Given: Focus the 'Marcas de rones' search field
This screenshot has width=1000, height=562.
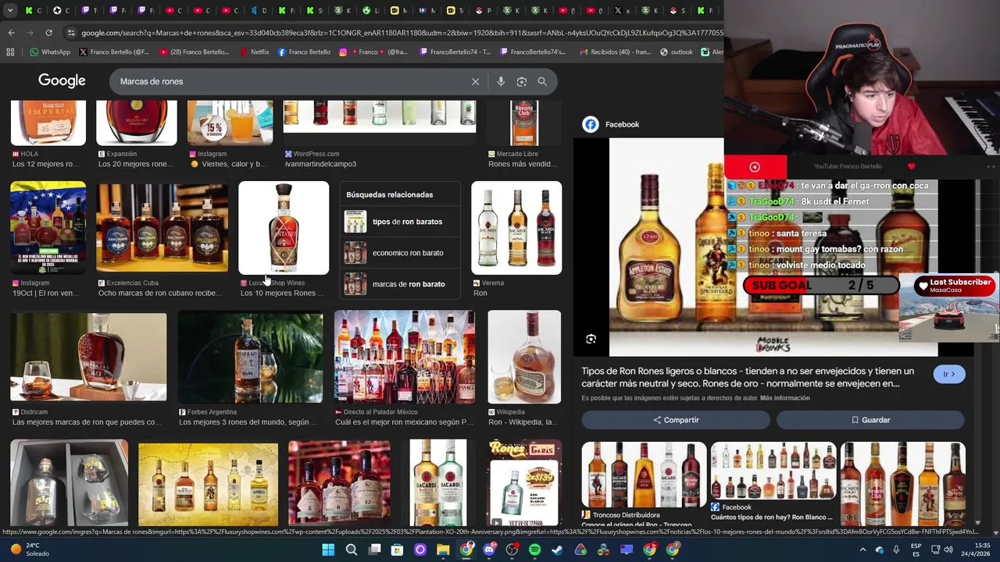Looking at the screenshot, I should (289, 81).
